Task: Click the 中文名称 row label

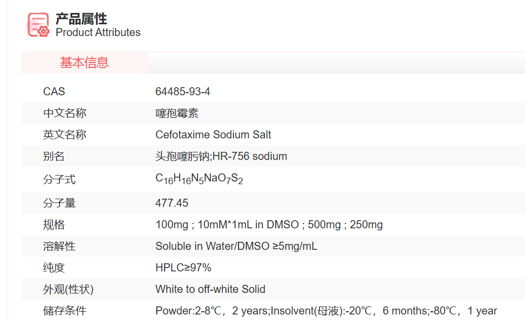Action: 65,113
